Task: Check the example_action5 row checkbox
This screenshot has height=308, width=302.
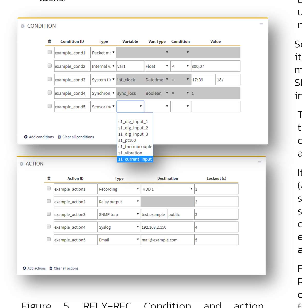Action: pyautogui.click(x=49, y=239)
